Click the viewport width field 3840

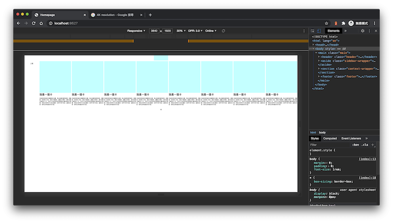[154, 31]
